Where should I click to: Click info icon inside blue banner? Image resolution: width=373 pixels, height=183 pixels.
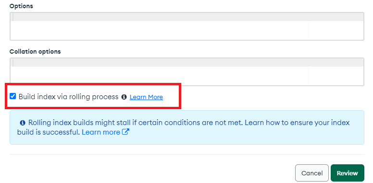point(23,123)
